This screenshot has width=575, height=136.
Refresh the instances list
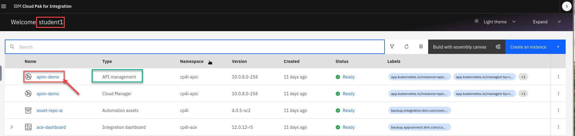click(x=407, y=47)
